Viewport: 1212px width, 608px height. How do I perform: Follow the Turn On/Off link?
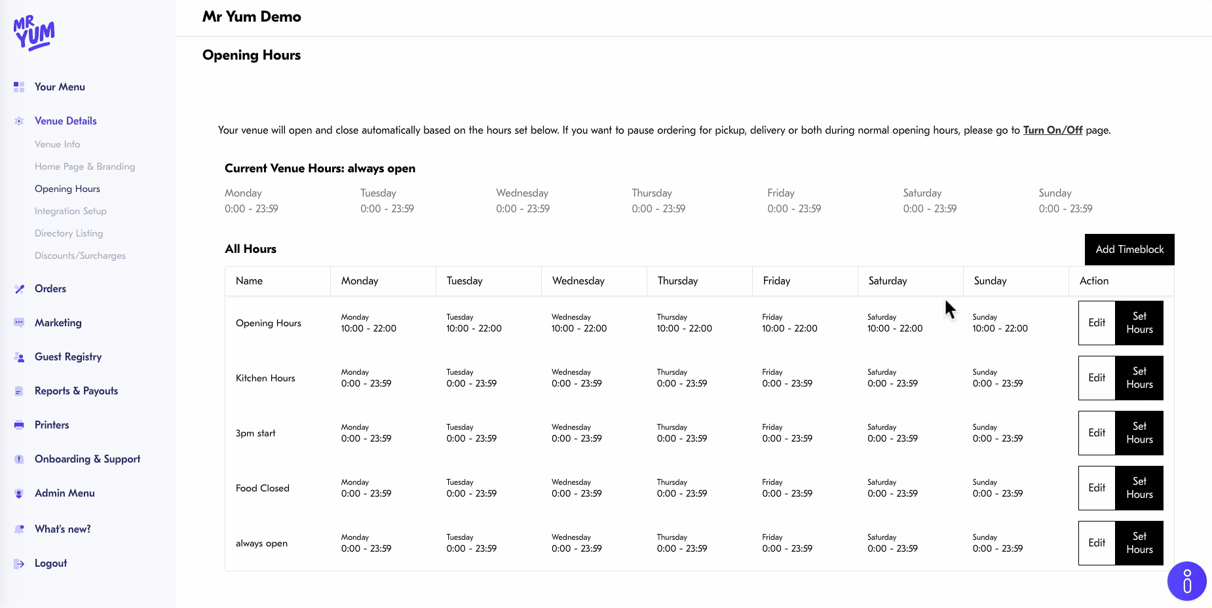point(1052,130)
